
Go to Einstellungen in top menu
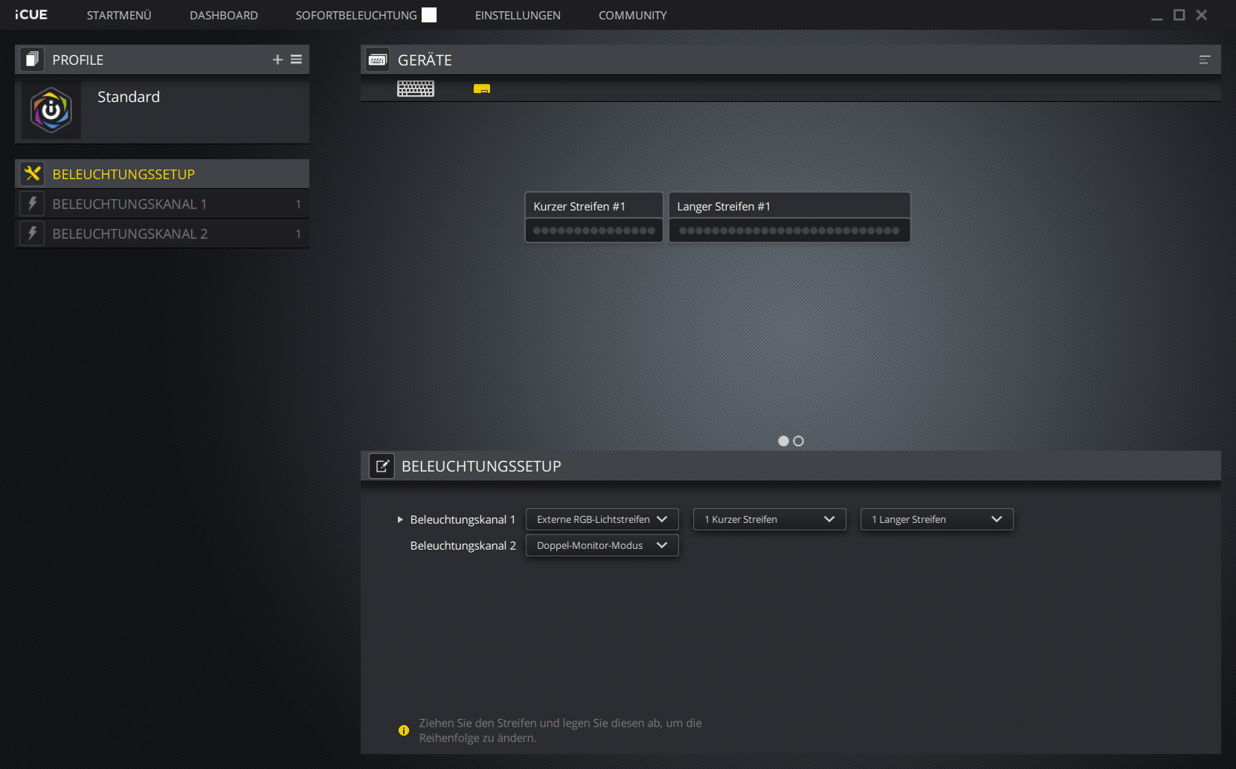(518, 15)
